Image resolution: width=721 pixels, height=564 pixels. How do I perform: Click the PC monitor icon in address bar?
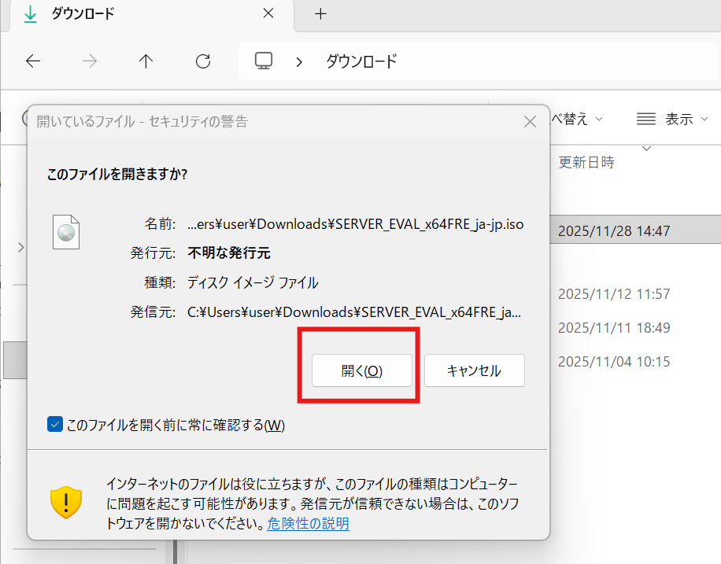tap(264, 61)
